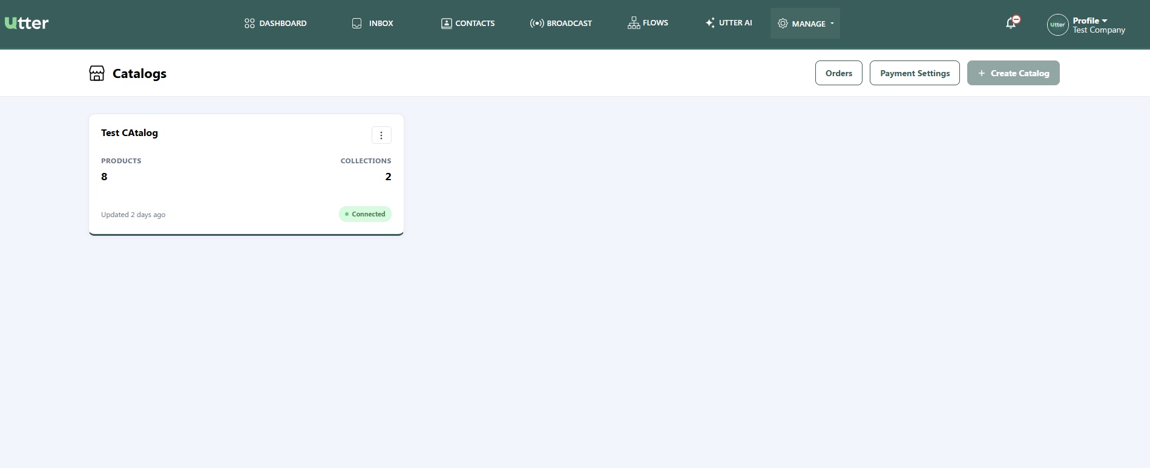
Task: Click the Utter profile avatar
Action: (x=1057, y=25)
